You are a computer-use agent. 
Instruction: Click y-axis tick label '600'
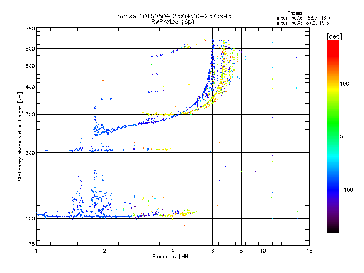(30, 49)
